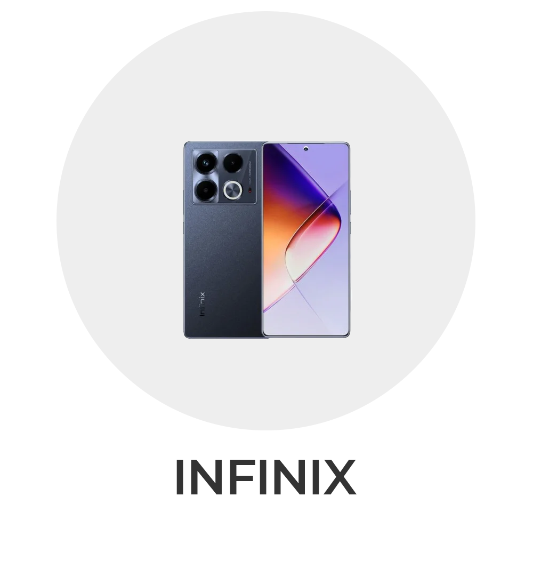Click the bottom-left rear camera lens
The height and width of the screenshot is (576, 533).
pos(206,190)
